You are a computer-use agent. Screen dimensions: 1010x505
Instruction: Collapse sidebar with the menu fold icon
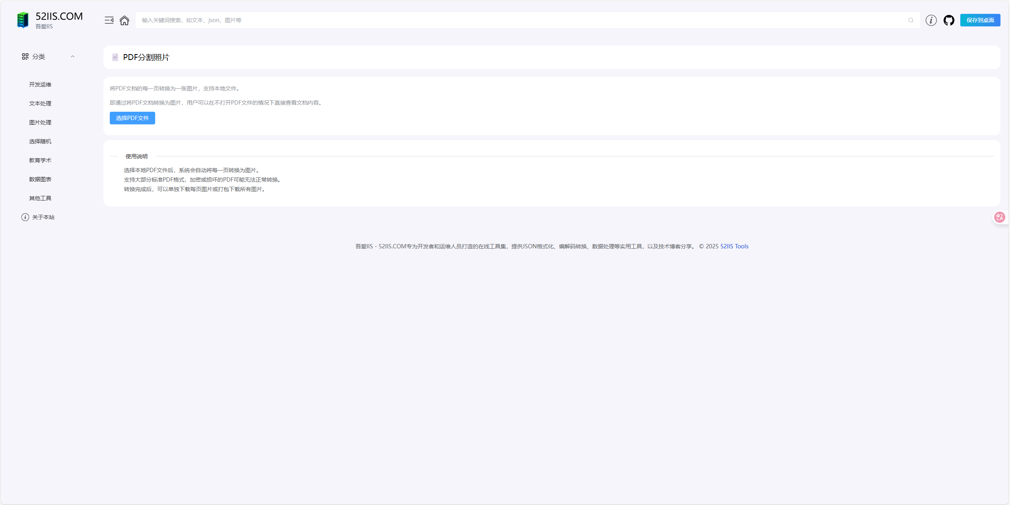(x=109, y=20)
